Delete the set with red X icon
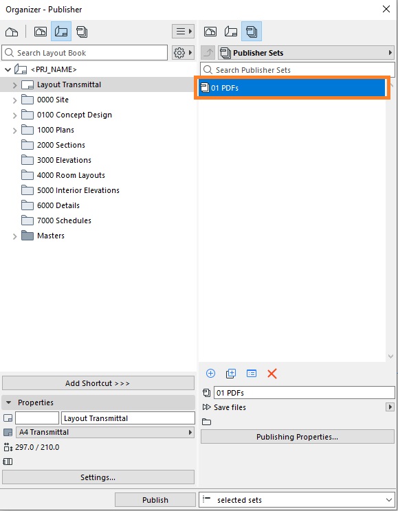This screenshot has width=398, height=511. (x=272, y=374)
